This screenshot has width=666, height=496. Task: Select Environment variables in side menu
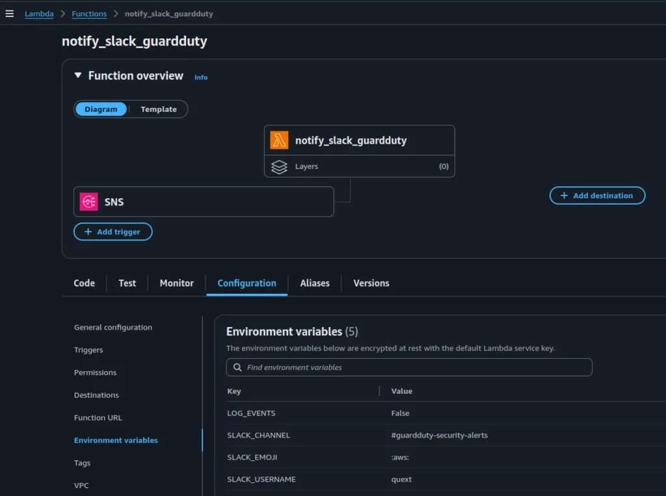point(116,440)
